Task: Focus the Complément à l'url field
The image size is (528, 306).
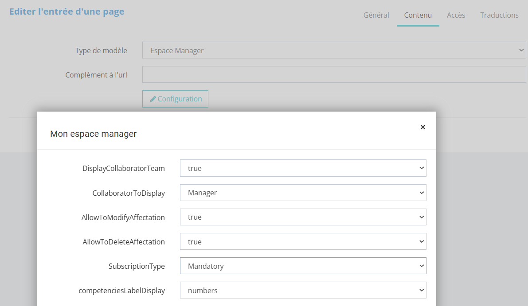Action: pyautogui.click(x=334, y=75)
